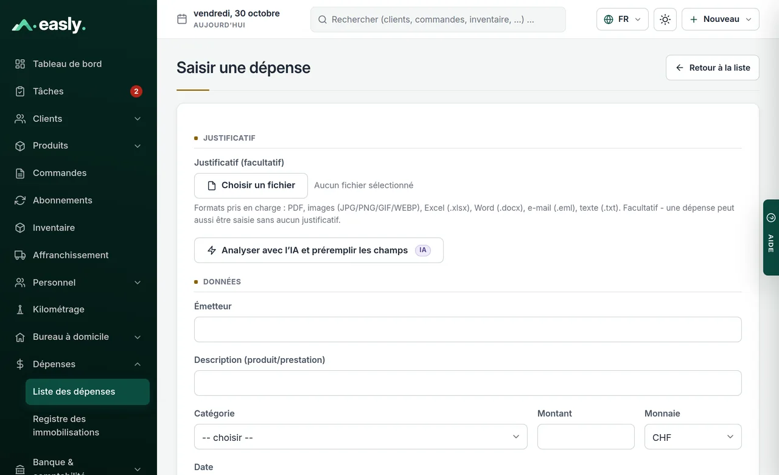Click the Inventaire box icon
This screenshot has height=475, width=779.
click(x=20, y=228)
